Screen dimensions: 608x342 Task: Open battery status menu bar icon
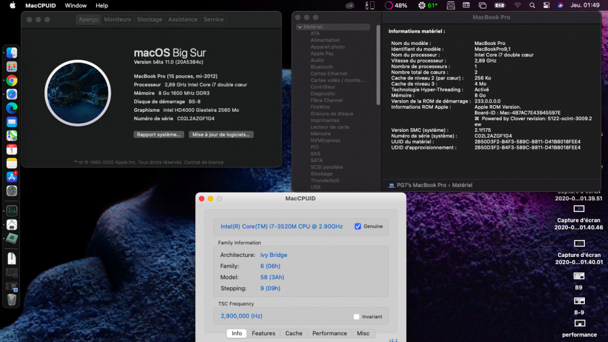coord(500,5)
